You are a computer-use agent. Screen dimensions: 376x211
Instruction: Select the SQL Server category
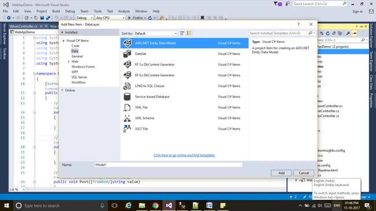click(x=79, y=77)
